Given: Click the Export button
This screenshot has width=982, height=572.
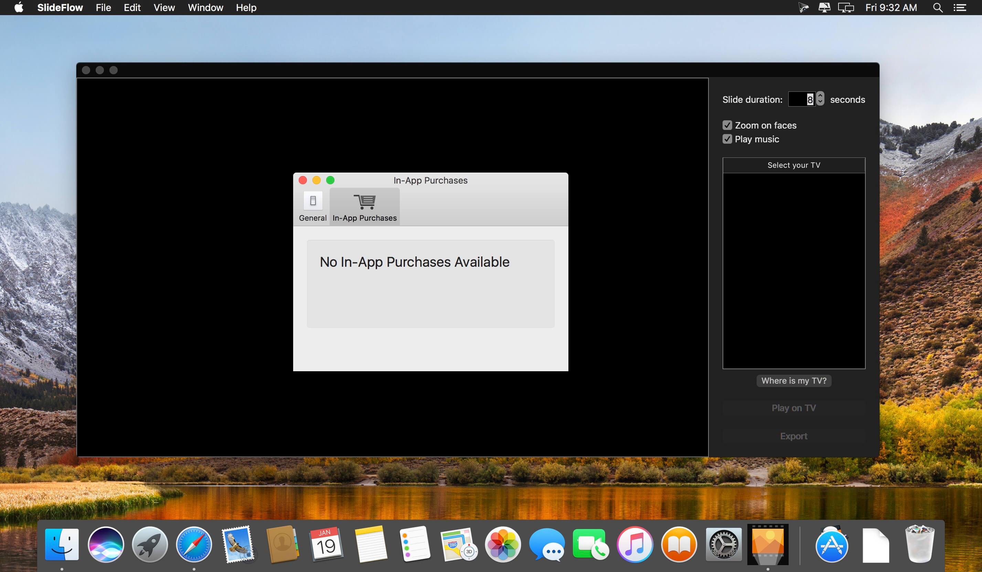Looking at the screenshot, I should [x=794, y=436].
